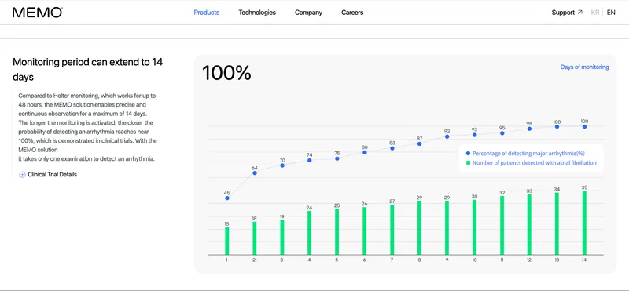The height and width of the screenshot is (294, 629).
Task: Click the green bar labeled 32
Action: pos(502,225)
